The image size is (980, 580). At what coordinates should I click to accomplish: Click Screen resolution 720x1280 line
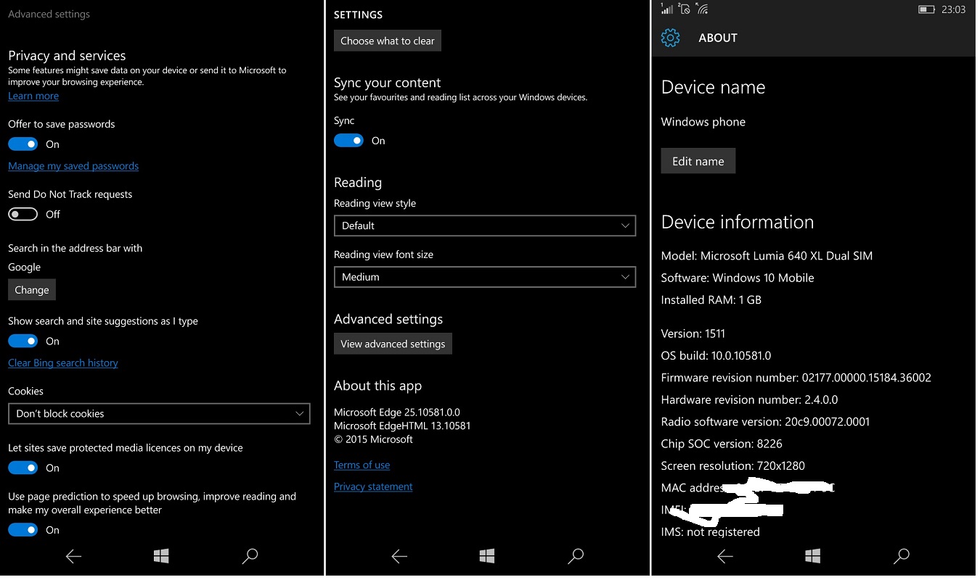(x=732, y=465)
